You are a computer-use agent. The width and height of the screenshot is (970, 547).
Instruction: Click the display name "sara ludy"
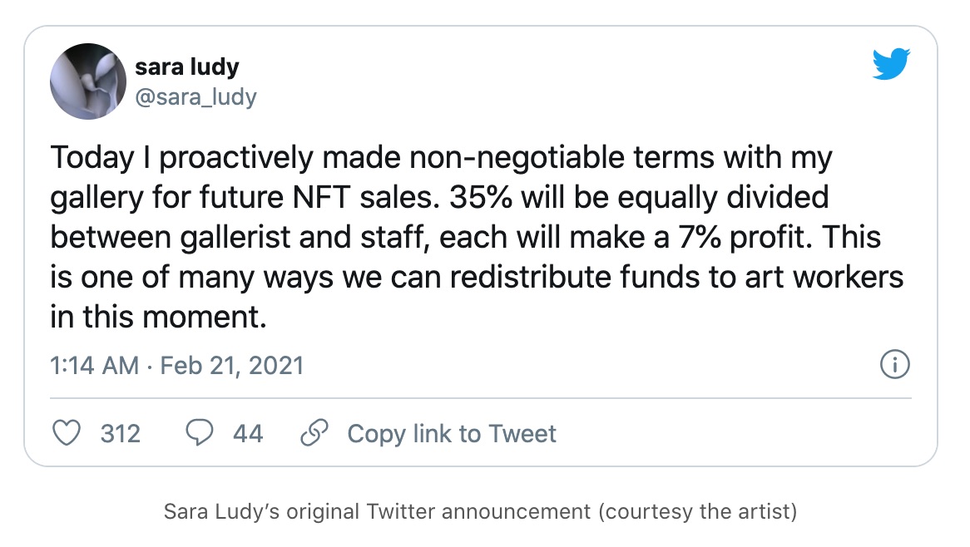click(x=186, y=67)
